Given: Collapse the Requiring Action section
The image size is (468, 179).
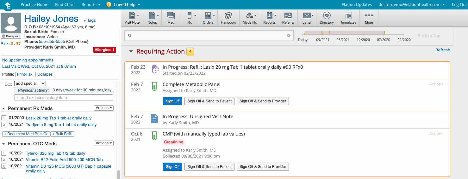Looking at the screenshot, I should click(x=131, y=52).
